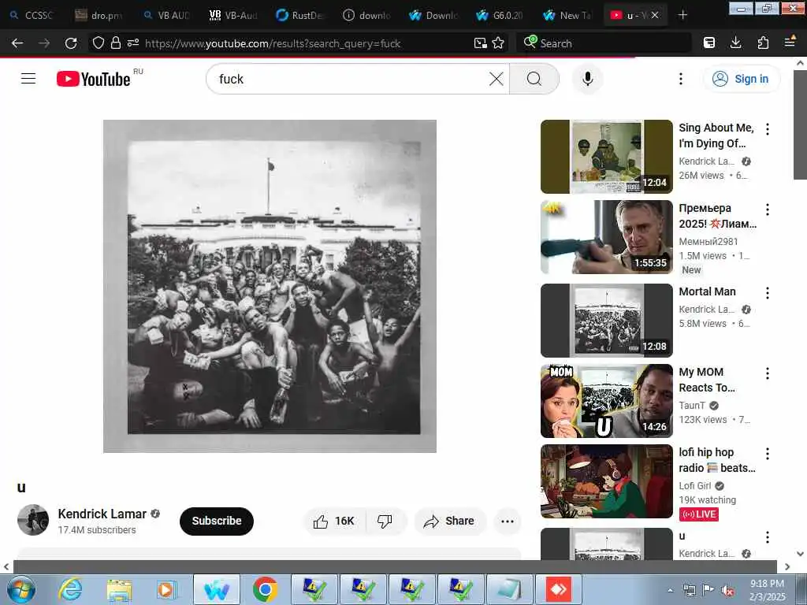Open options for 'Премьера 2025!' video
The height and width of the screenshot is (605, 807).
[x=768, y=210]
